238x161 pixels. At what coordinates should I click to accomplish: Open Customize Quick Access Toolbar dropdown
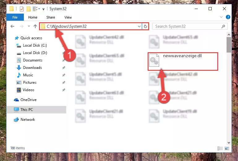[x=43, y=9]
